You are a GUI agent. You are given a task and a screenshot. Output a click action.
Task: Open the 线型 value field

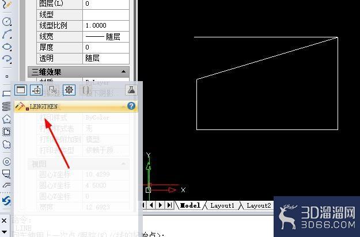click(106, 15)
